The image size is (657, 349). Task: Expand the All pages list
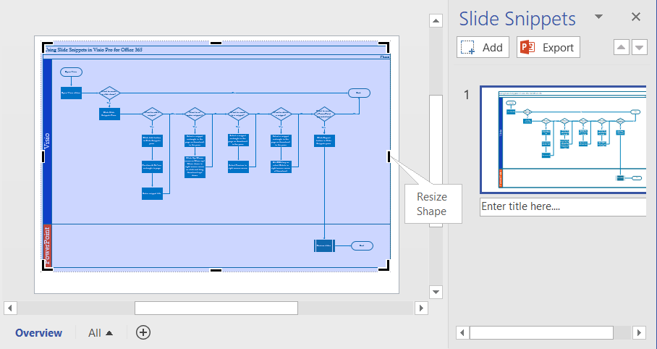[x=101, y=332]
